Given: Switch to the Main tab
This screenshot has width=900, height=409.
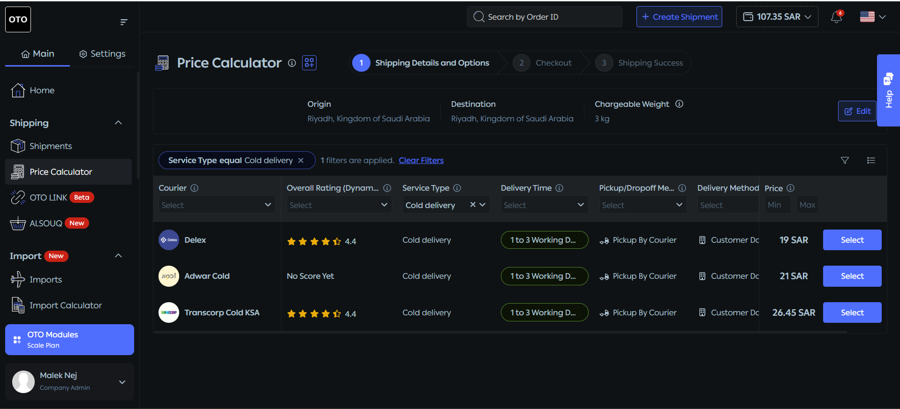Looking at the screenshot, I should click(x=38, y=54).
